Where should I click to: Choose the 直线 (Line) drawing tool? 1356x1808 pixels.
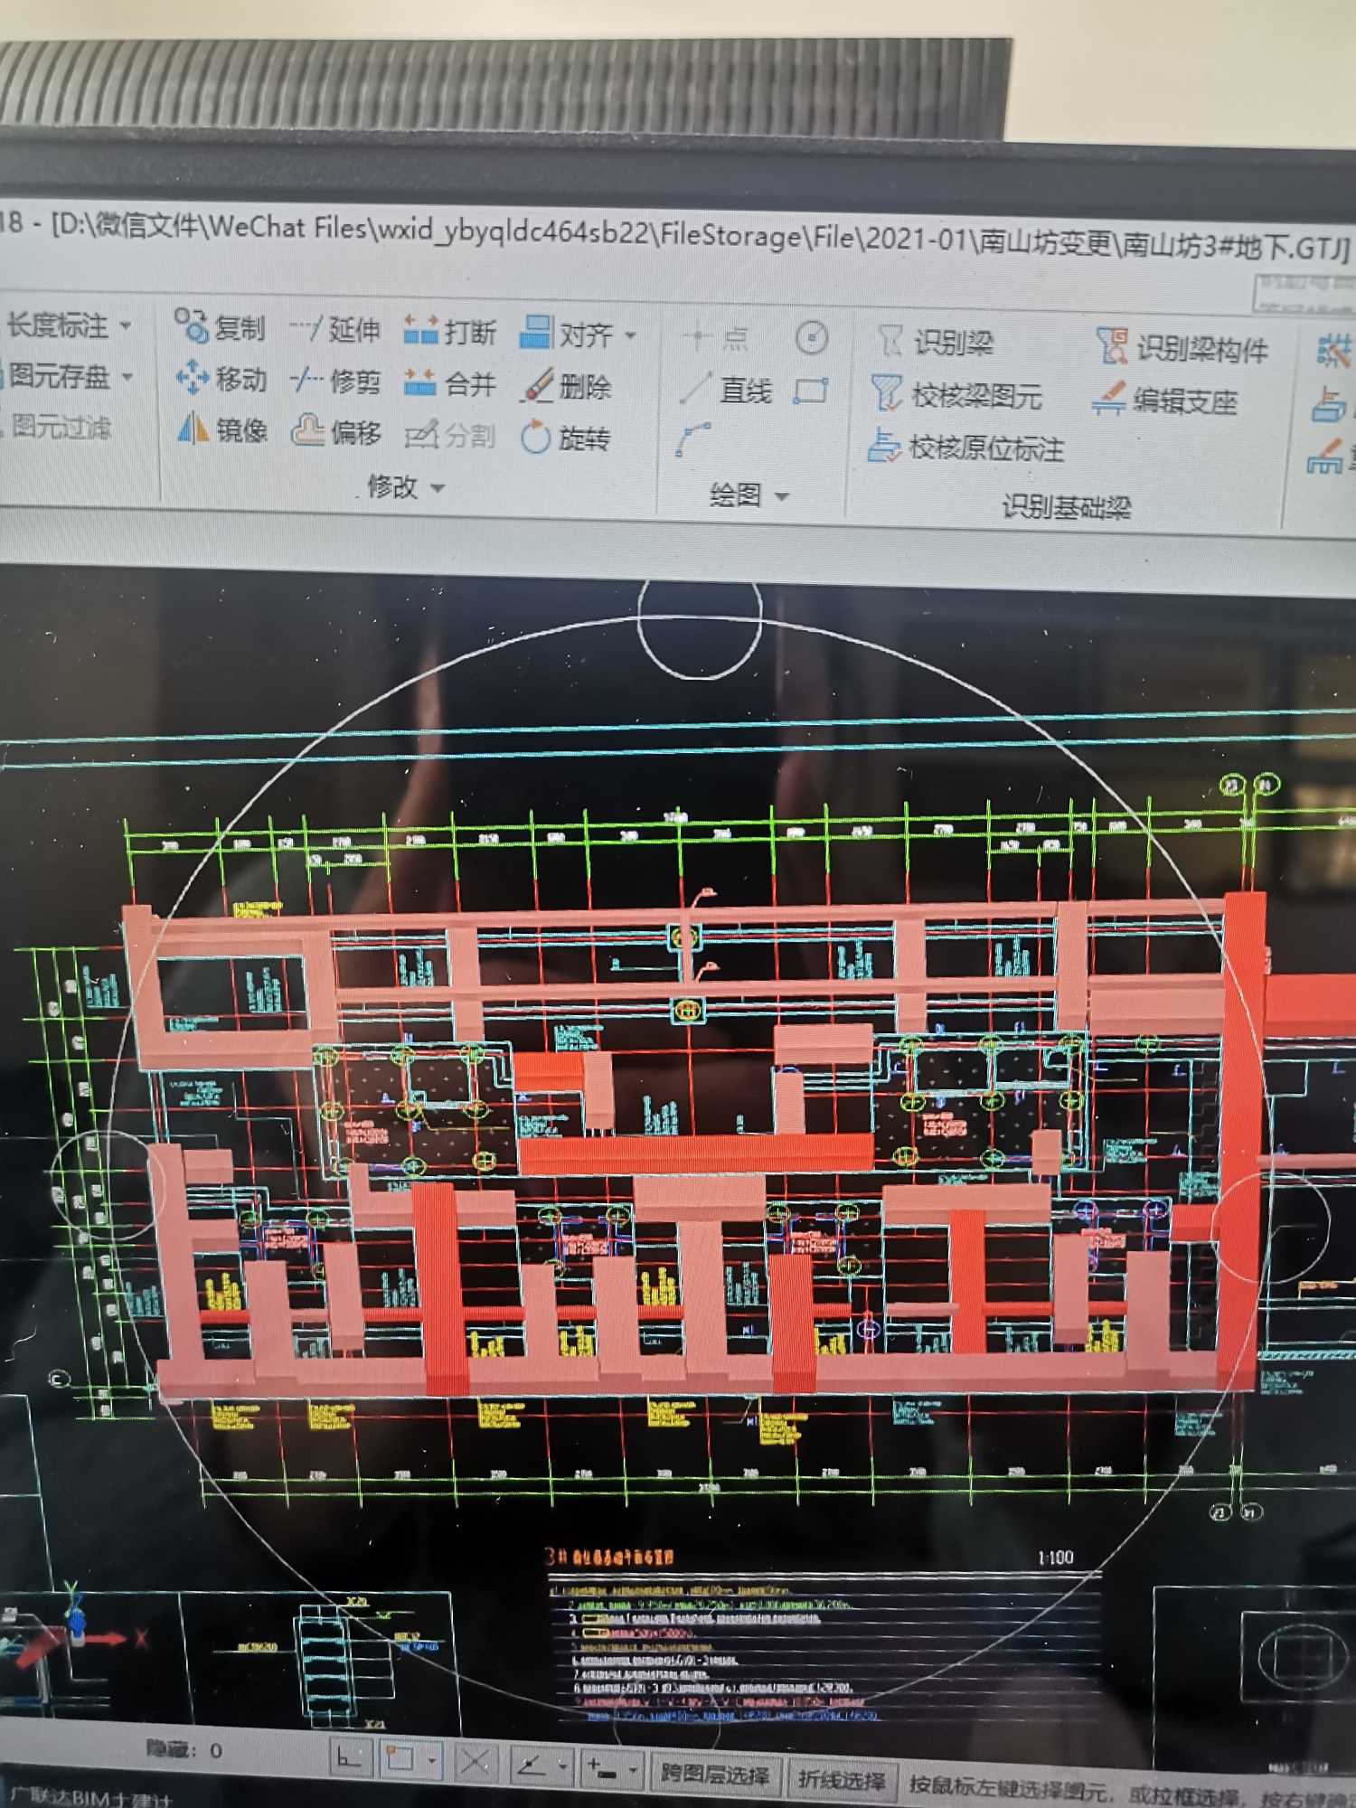[726, 390]
